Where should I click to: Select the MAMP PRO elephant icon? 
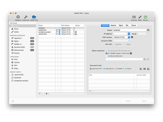[34, 18]
